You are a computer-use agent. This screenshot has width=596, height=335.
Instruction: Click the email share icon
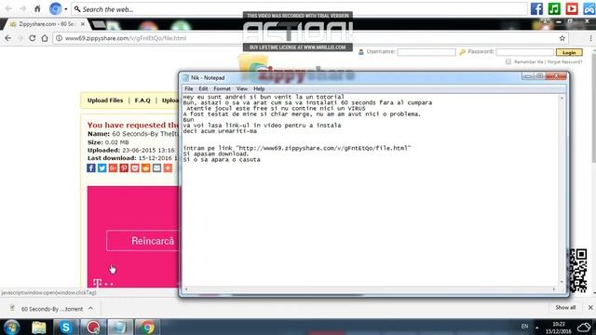click(157, 167)
